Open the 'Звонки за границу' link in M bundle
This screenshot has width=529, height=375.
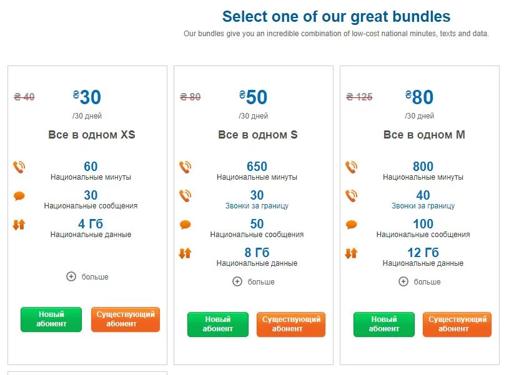point(423,206)
